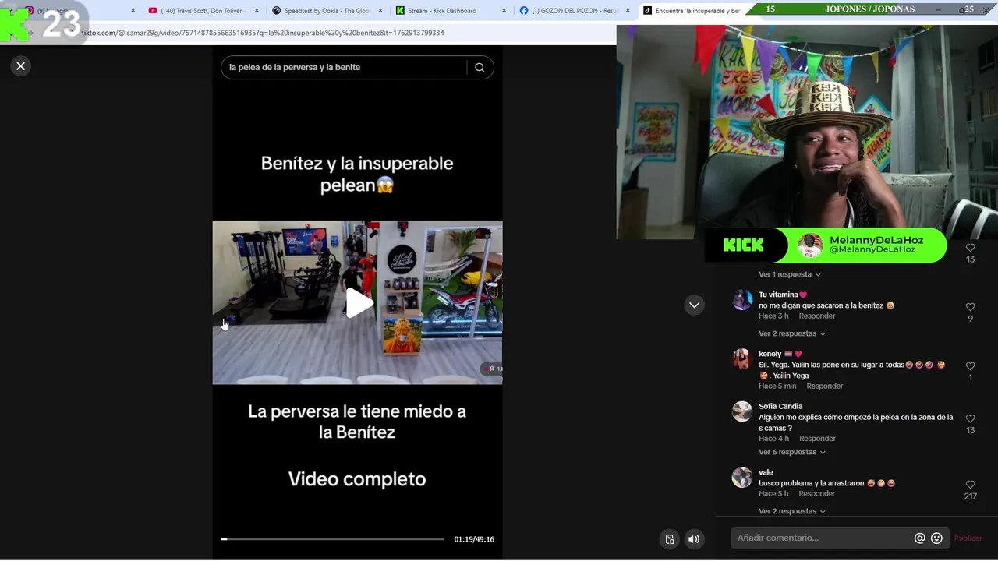Reply to vale's comment

(x=817, y=493)
